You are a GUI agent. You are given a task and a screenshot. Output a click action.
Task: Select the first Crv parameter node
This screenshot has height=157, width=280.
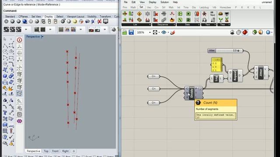point(154,76)
